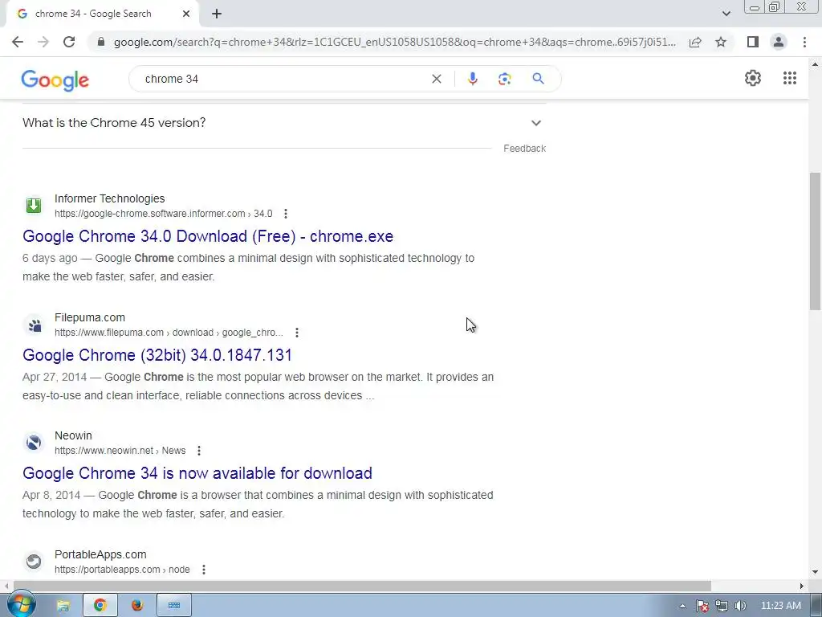Click the vertical scrollbar down arrow
Viewport: 822px width, 617px height.
(815, 572)
